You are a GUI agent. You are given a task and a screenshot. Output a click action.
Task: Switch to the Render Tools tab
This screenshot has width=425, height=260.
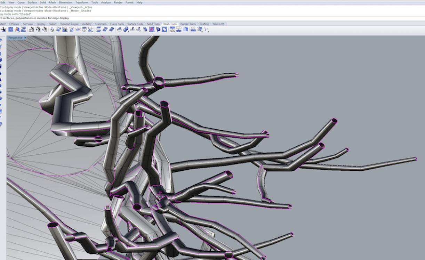click(x=188, y=24)
